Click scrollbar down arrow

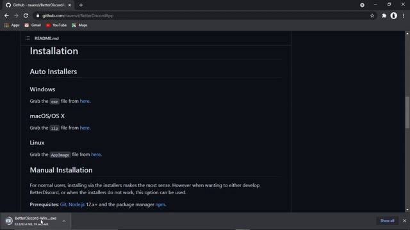tap(407, 210)
